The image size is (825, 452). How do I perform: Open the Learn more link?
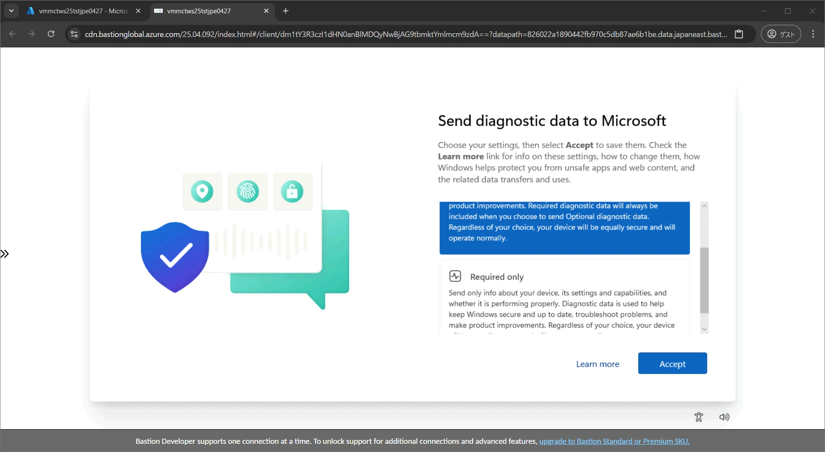click(x=598, y=364)
